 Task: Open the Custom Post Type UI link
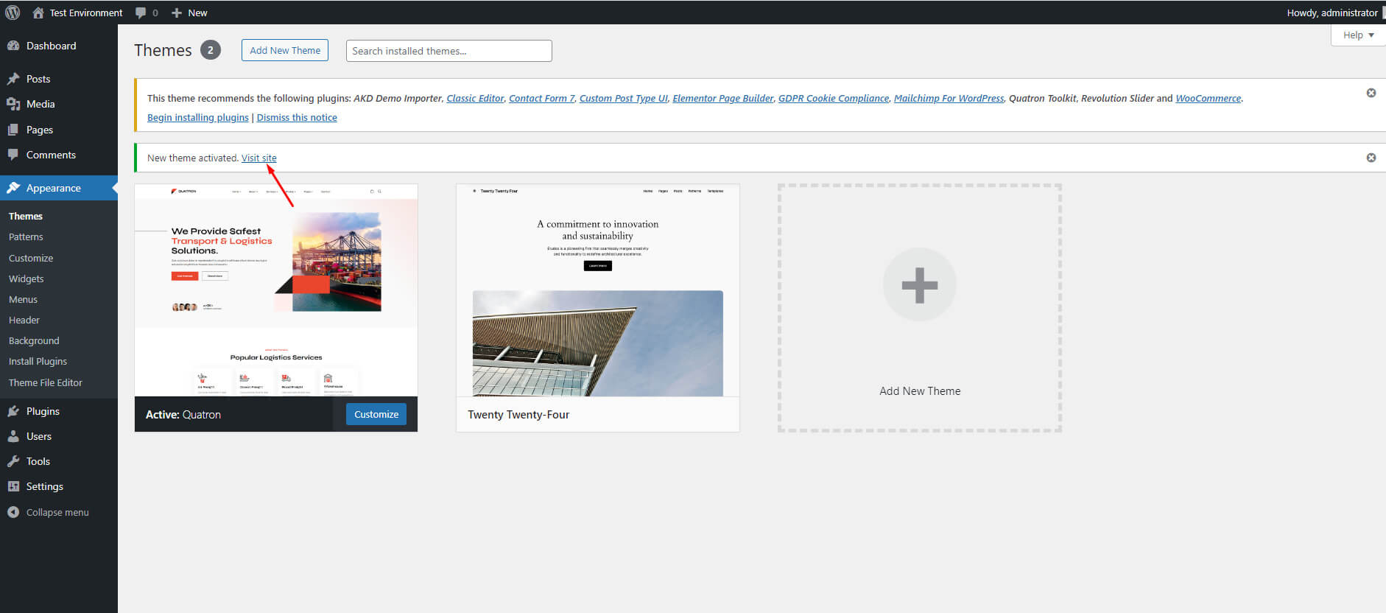click(x=624, y=98)
